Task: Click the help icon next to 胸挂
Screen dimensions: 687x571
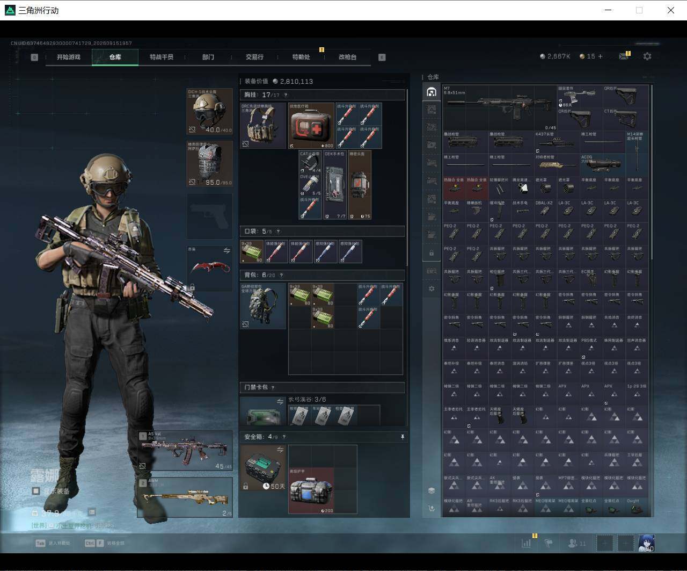Action: pyautogui.click(x=286, y=95)
